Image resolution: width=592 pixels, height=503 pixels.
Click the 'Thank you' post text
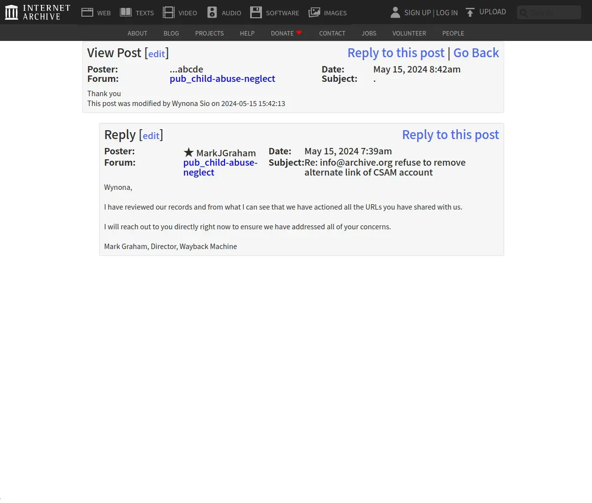coord(104,93)
